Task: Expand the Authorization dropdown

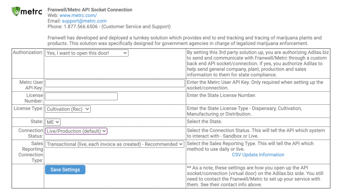Action: (87, 53)
